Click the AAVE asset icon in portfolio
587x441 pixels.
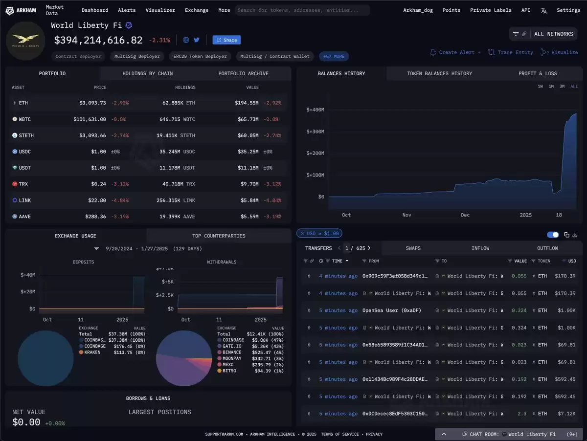(x=15, y=217)
